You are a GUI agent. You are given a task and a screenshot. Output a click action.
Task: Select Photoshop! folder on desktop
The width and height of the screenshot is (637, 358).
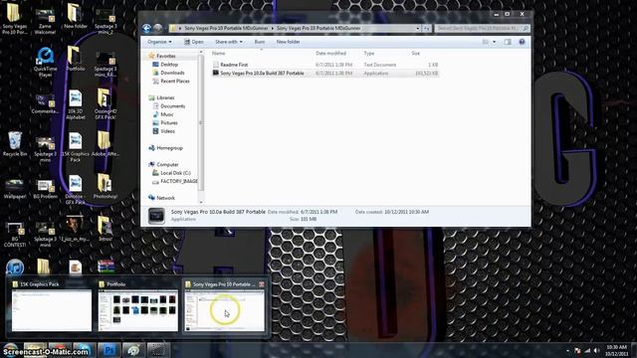click(x=106, y=187)
